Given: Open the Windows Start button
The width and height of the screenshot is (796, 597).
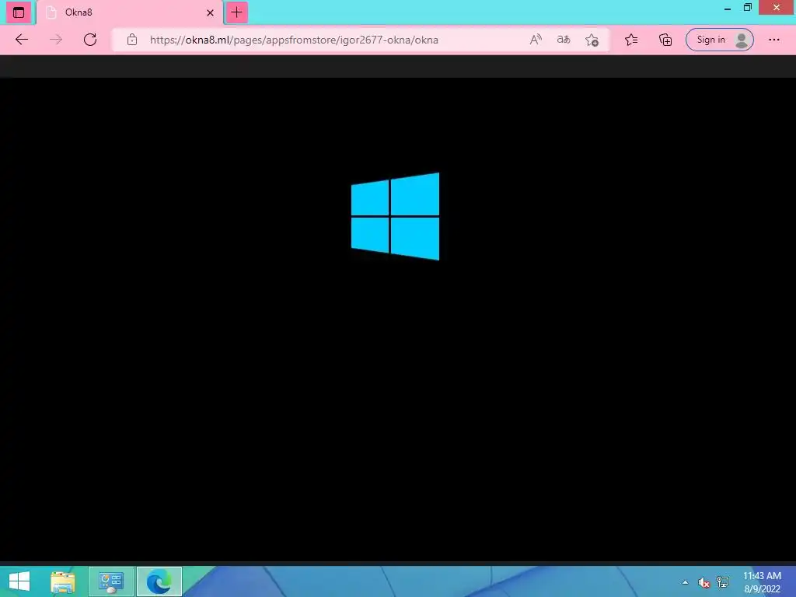Looking at the screenshot, I should click(x=19, y=581).
